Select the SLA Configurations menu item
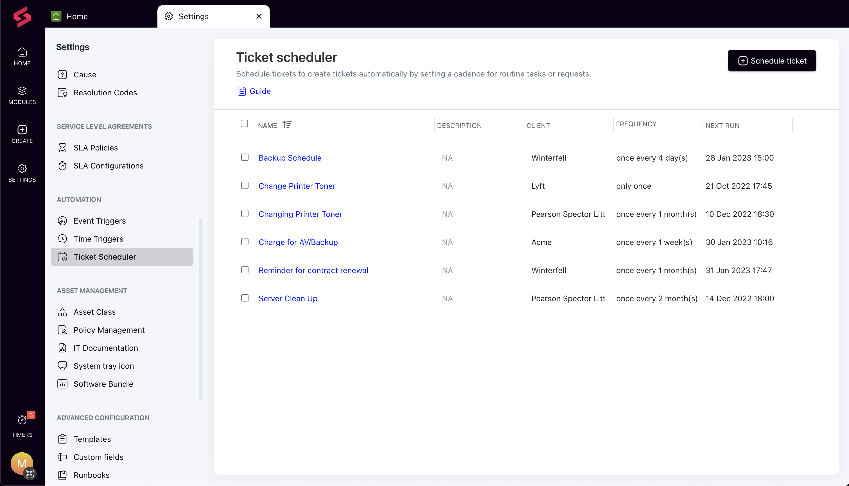This screenshot has width=849, height=486. click(x=109, y=166)
